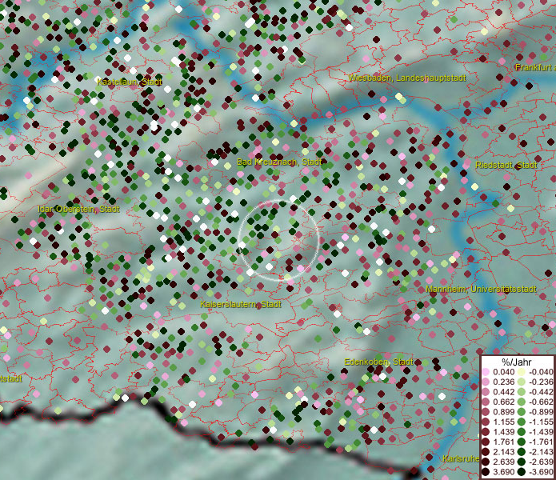Click the Kastellaun, Stadt map label
Screen dimensions: 556x480
[130, 82]
